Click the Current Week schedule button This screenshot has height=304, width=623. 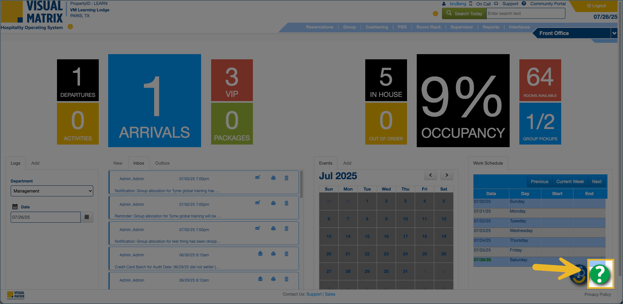[x=570, y=181]
